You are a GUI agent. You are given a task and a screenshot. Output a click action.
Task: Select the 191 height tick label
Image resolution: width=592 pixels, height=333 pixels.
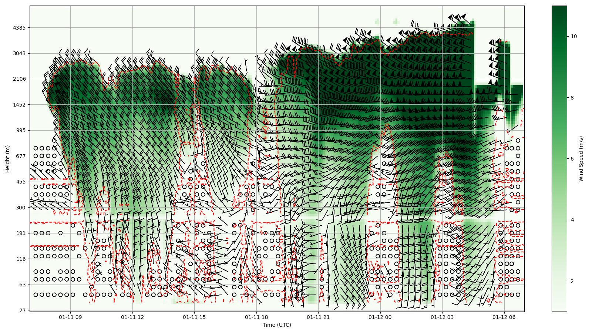(x=21, y=233)
